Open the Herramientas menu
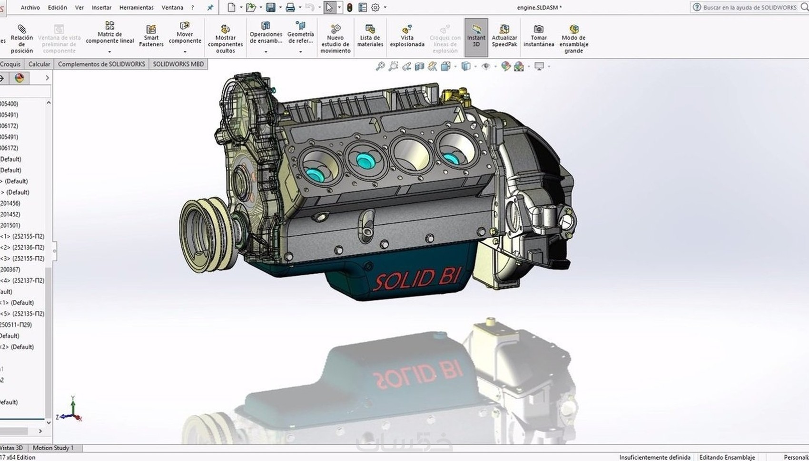809x461 pixels. (x=137, y=7)
